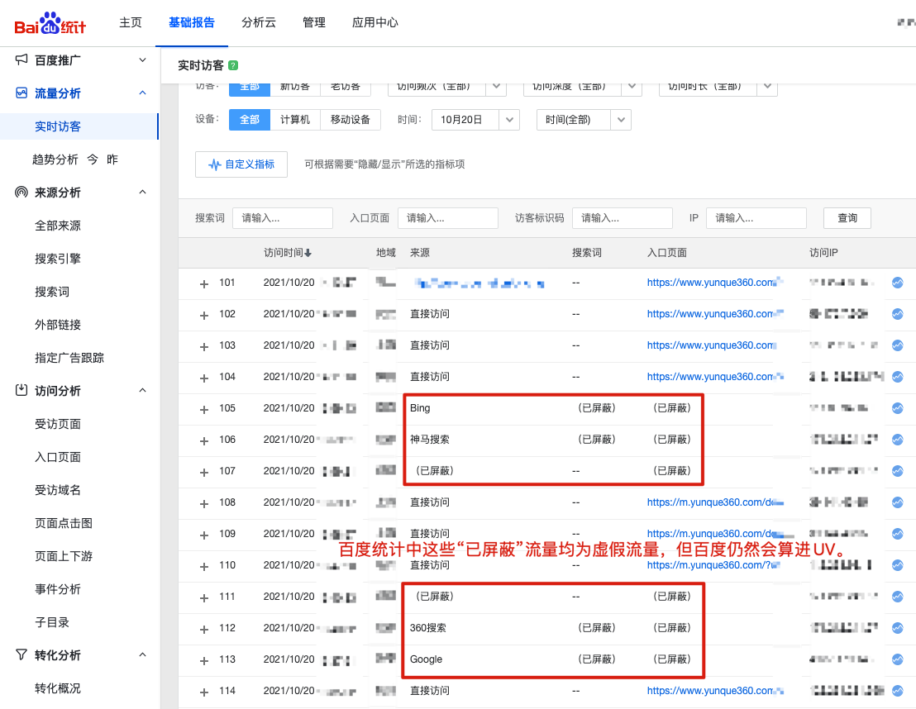Open trend chart icon for row 105

pyautogui.click(x=897, y=408)
